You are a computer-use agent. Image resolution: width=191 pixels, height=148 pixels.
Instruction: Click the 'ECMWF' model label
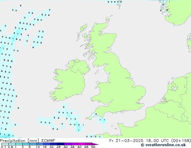tap(49, 141)
